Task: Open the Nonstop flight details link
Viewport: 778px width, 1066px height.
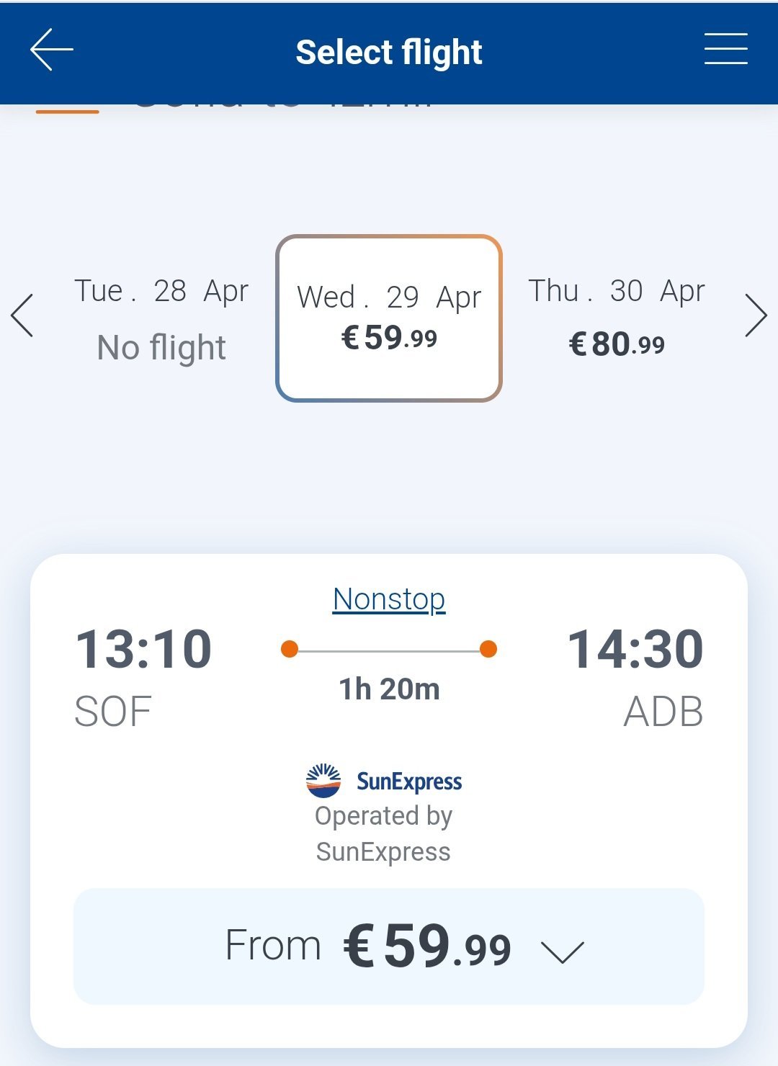Action: (x=389, y=599)
